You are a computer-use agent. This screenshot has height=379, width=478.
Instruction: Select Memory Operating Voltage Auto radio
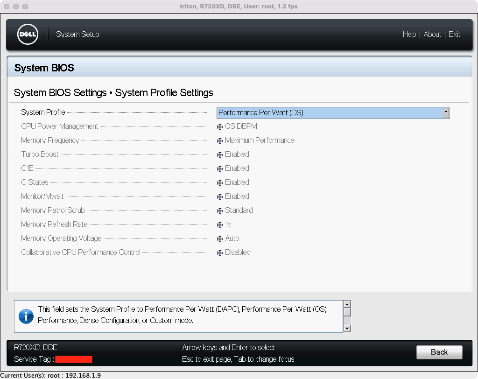point(220,239)
